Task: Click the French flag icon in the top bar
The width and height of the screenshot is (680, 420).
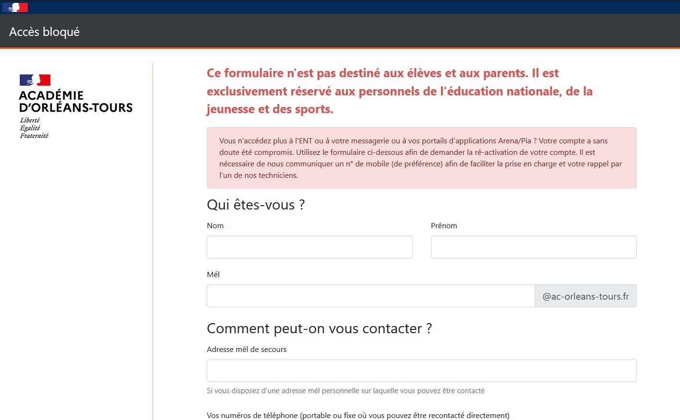Action: [x=15, y=7]
